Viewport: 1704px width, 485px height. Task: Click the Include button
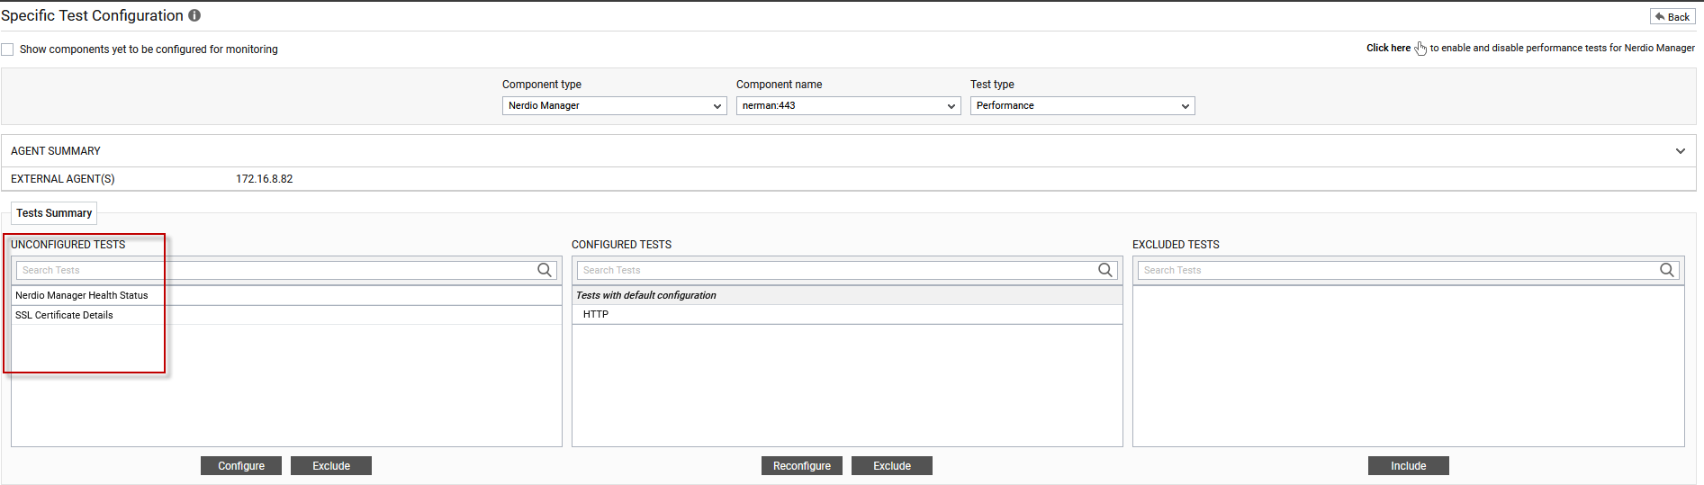1409,465
